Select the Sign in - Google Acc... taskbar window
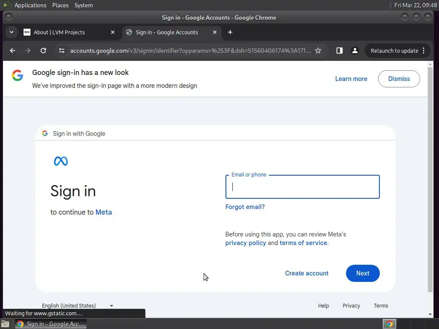Image resolution: width=439 pixels, height=329 pixels. [51, 324]
